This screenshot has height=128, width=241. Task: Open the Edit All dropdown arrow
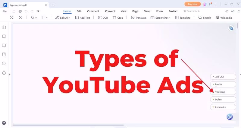[70, 18]
